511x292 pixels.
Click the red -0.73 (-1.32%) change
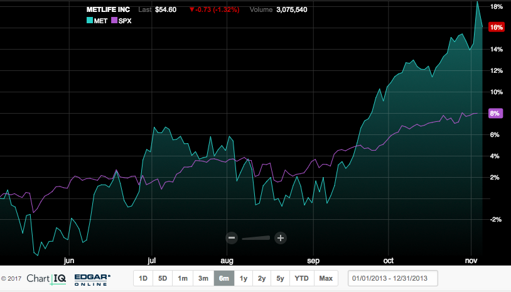coord(215,9)
